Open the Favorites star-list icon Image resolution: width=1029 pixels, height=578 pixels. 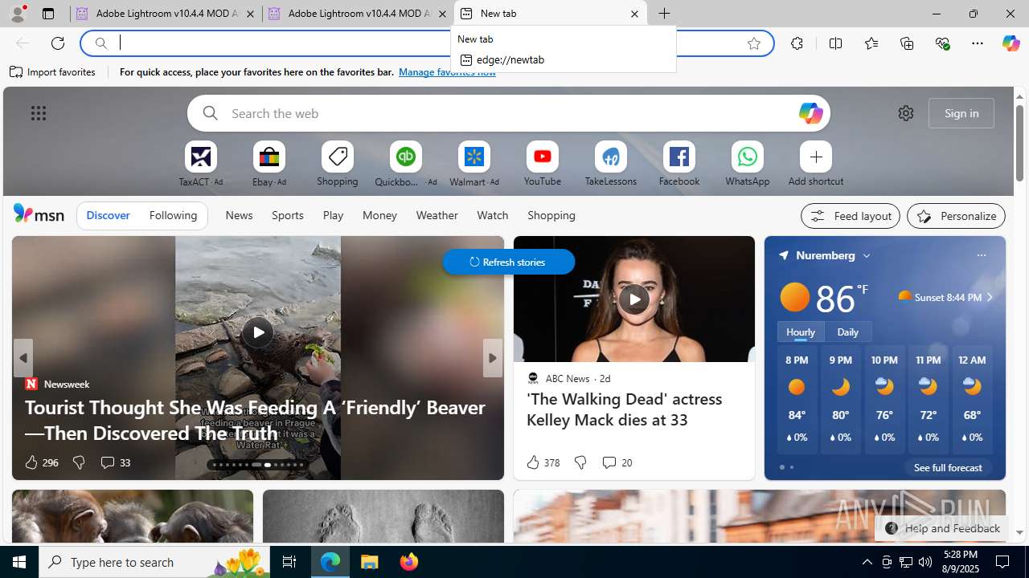871,43
